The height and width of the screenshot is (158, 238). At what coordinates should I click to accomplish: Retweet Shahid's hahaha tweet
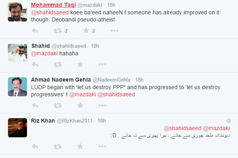pos(58,64)
